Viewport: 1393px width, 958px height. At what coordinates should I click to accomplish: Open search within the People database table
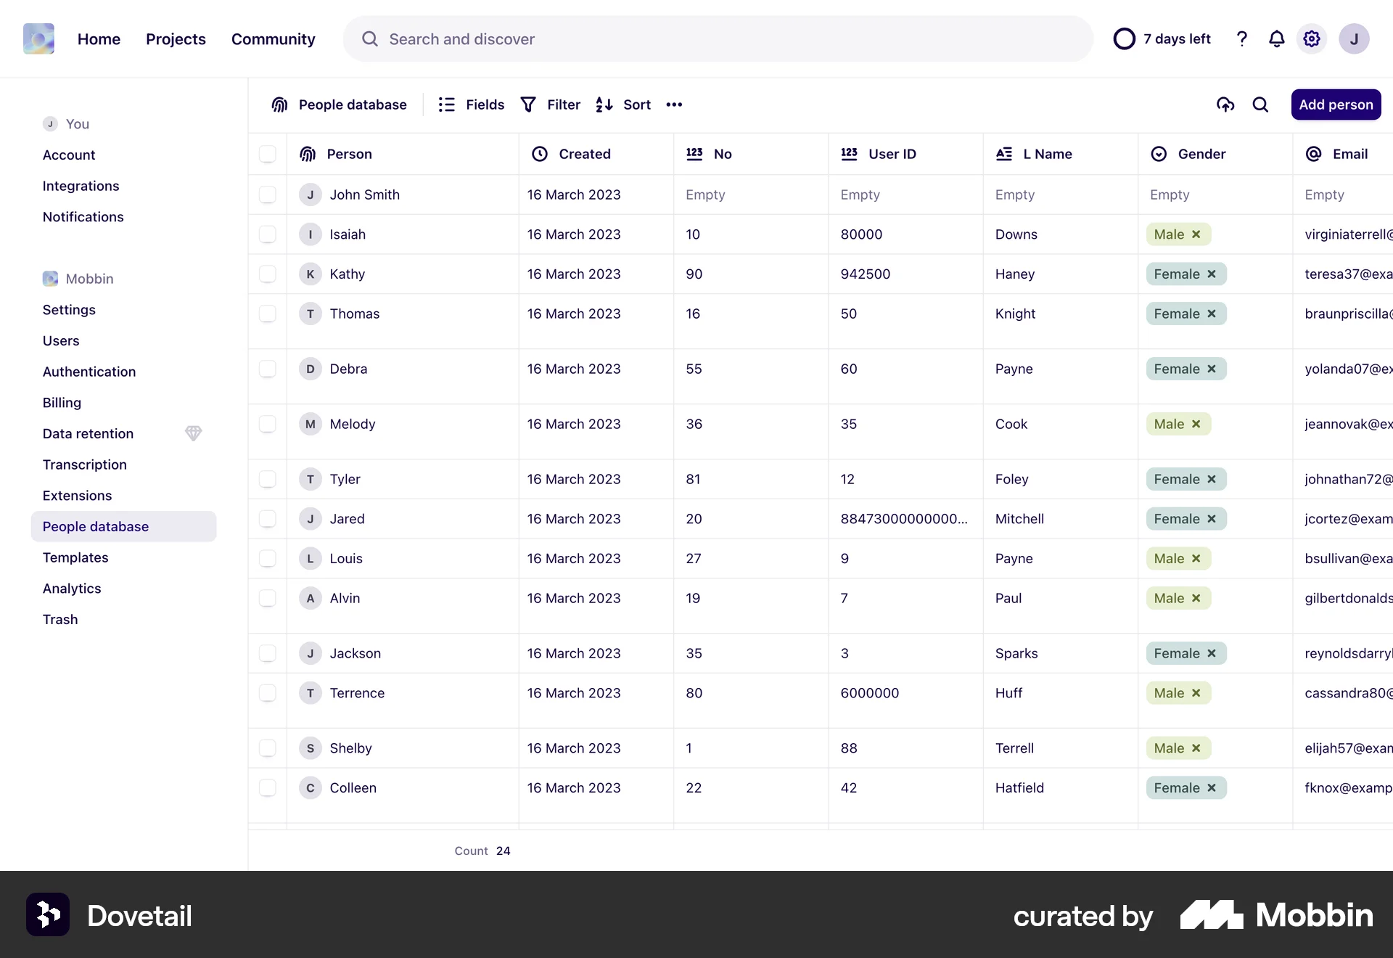click(x=1260, y=105)
